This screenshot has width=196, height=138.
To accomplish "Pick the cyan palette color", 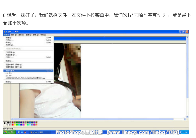I will (19, 125).
